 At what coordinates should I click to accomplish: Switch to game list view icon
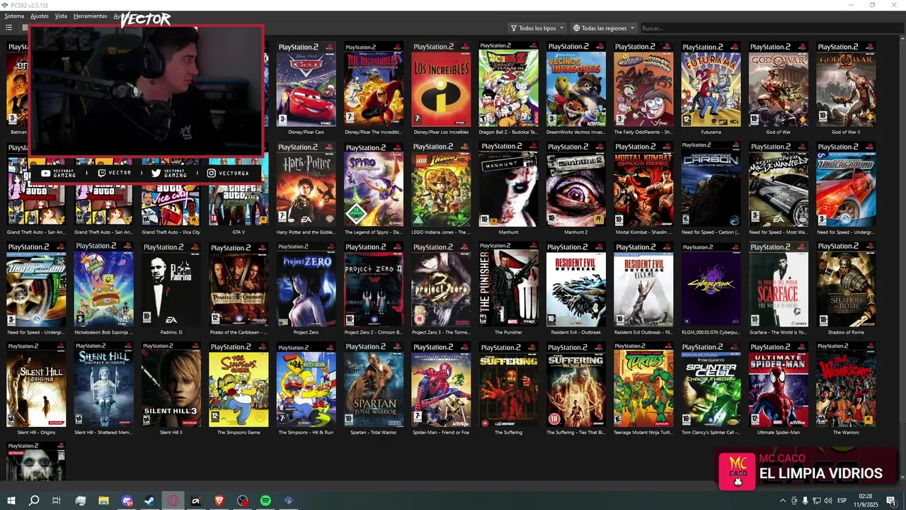[9, 28]
